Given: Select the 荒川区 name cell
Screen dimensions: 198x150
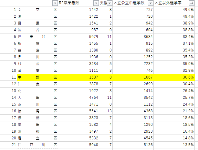Looking at the screenshot, I should coord(37,104).
